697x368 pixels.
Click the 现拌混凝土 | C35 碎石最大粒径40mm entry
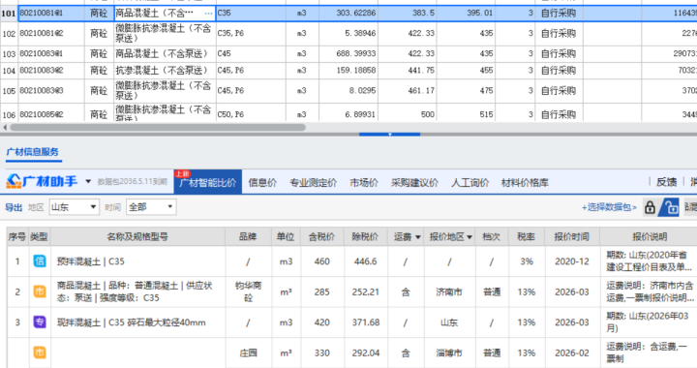[131, 322]
